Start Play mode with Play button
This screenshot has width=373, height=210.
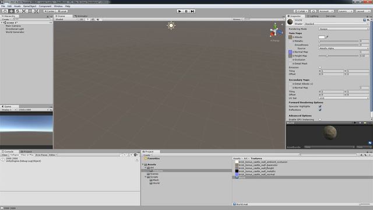coord(180,11)
